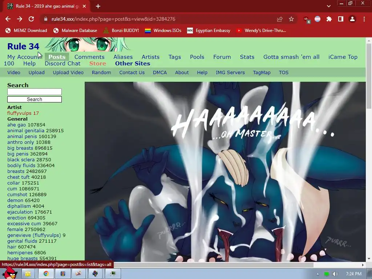Screen dimensions: 372x279
Task: Open the IMG Servers link
Action: tap(230, 73)
